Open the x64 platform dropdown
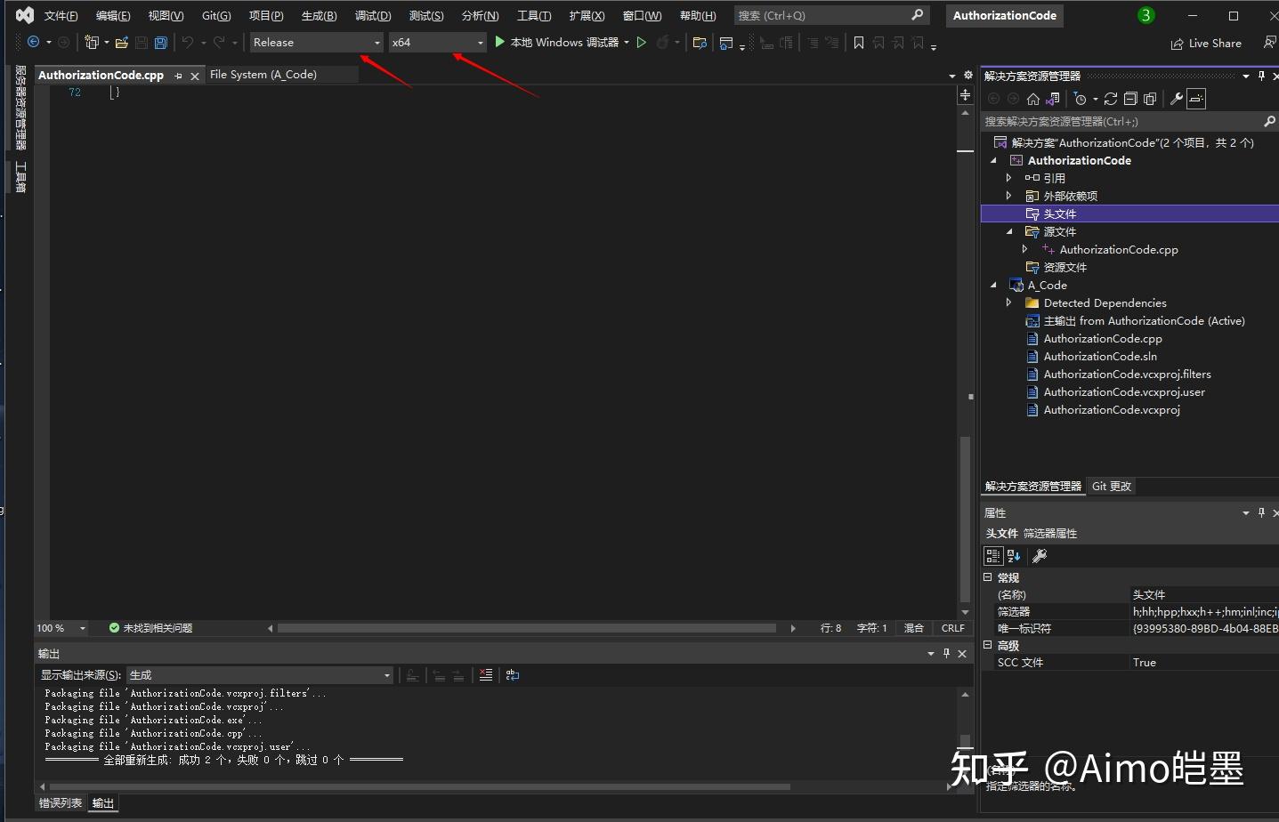 (478, 42)
